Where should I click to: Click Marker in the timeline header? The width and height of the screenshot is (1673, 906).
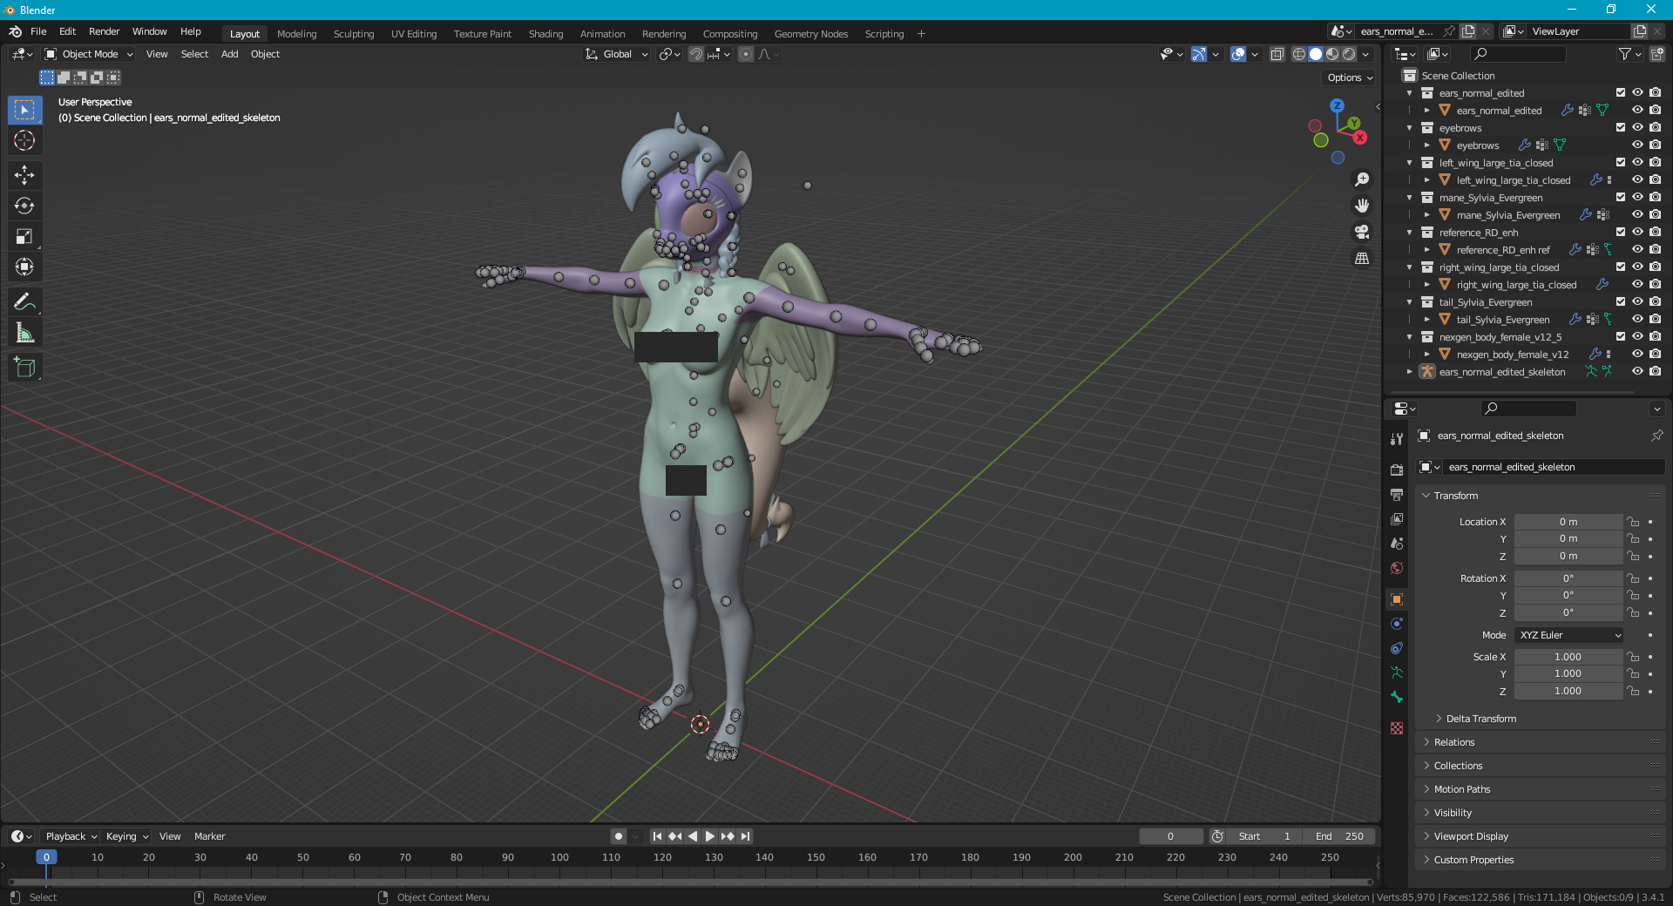(x=209, y=836)
